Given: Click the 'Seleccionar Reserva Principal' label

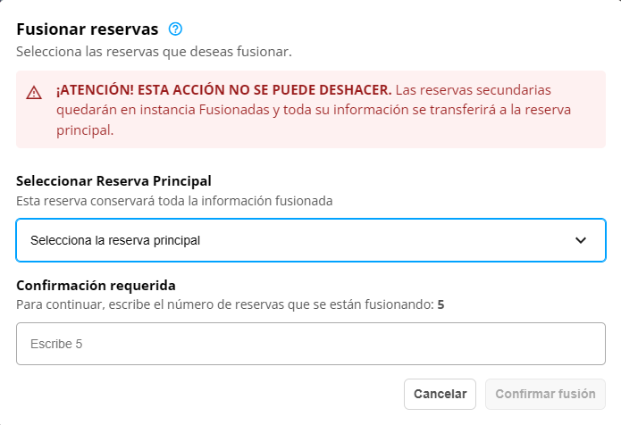Looking at the screenshot, I should coord(113,181).
